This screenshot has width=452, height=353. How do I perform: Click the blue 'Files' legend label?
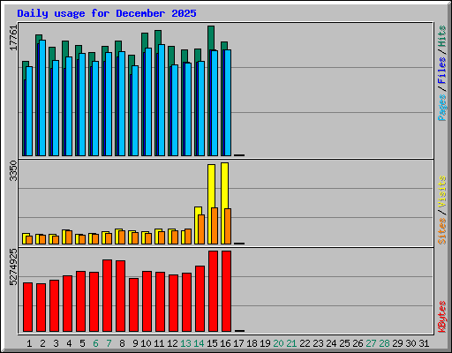[441, 71]
